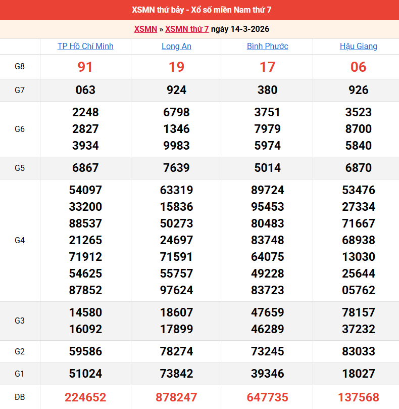Select the ĐB row label
This screenshot has width=399, height=409.
click(20, 397)
